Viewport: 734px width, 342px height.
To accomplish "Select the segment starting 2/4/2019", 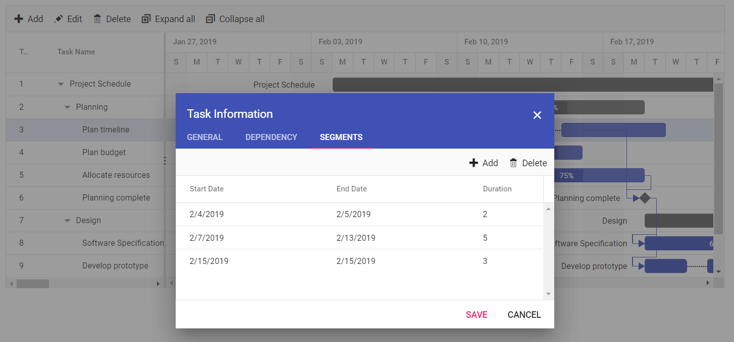I will point(359,214).
